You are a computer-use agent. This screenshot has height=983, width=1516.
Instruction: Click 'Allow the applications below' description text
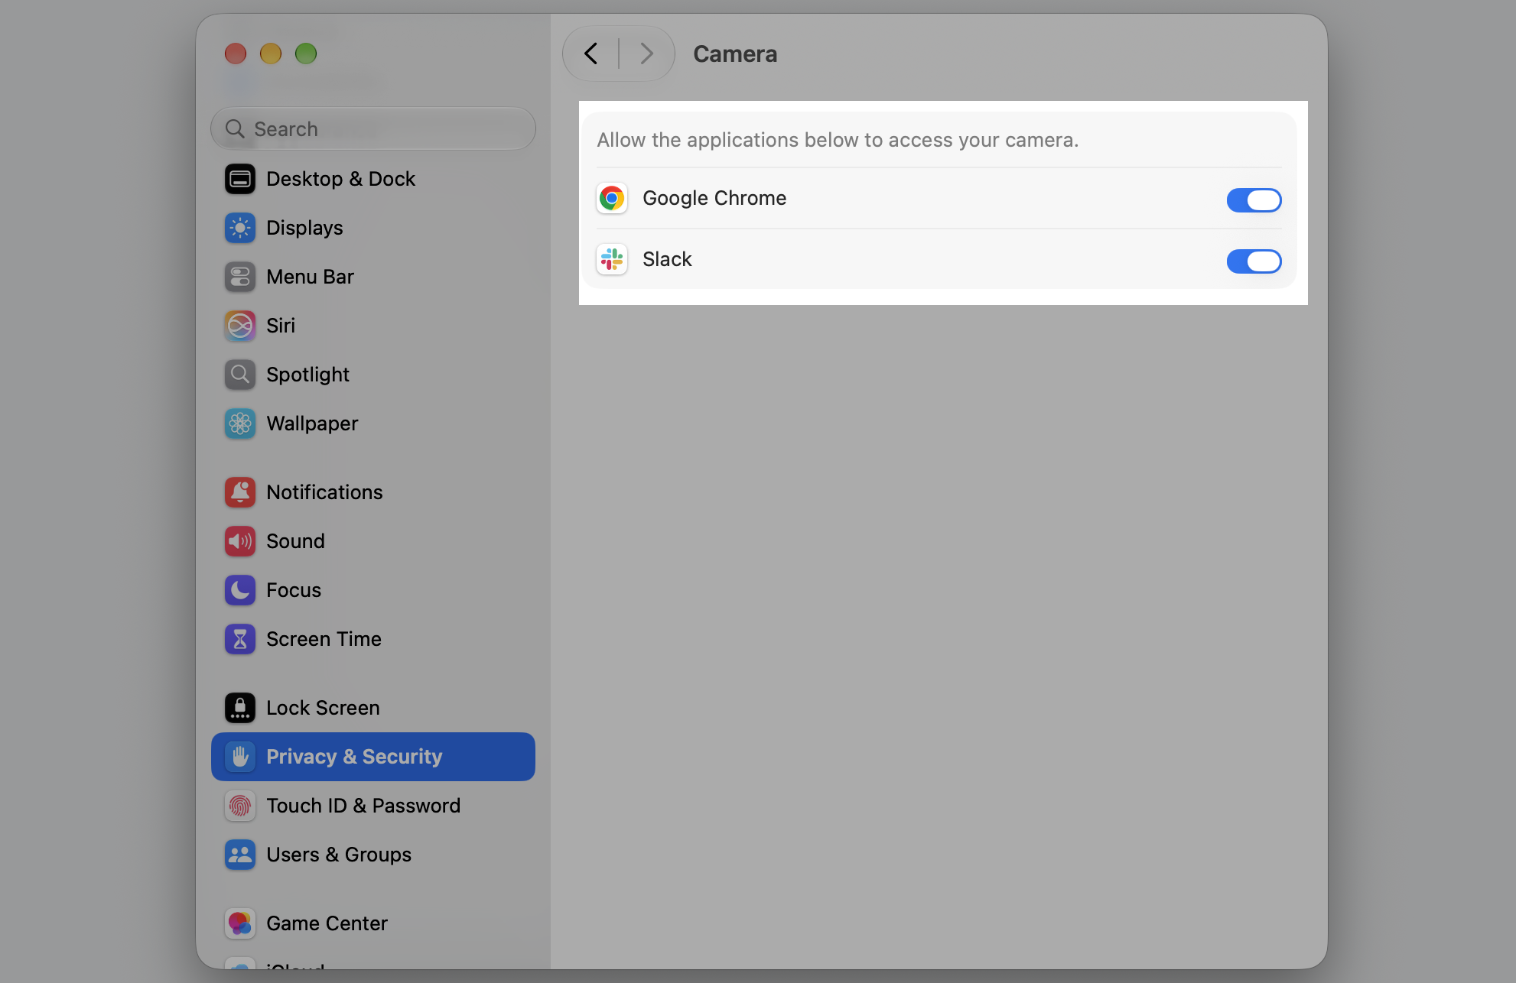tap(838, 140)
